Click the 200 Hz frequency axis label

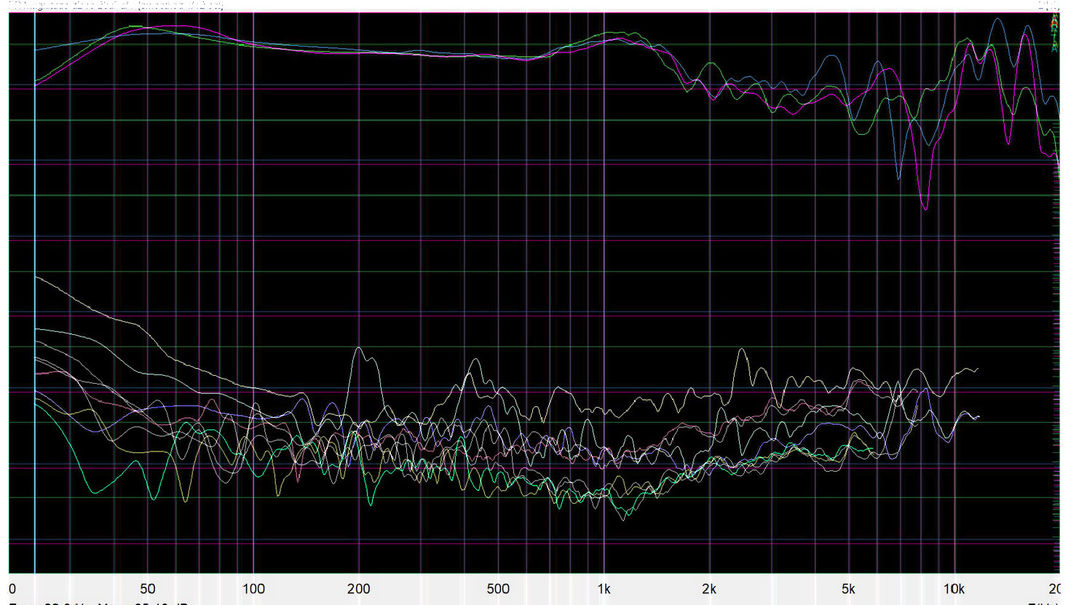(x=358, y=589)
